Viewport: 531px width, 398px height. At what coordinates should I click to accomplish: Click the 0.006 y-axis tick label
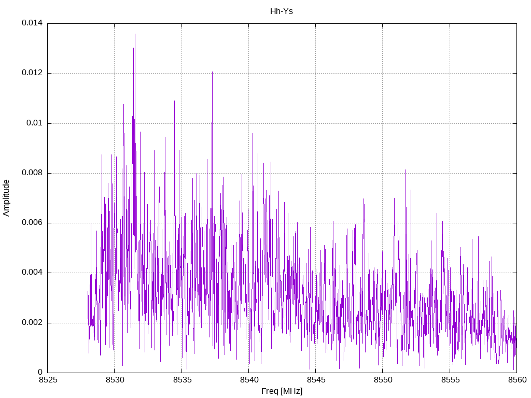(32, 222)
